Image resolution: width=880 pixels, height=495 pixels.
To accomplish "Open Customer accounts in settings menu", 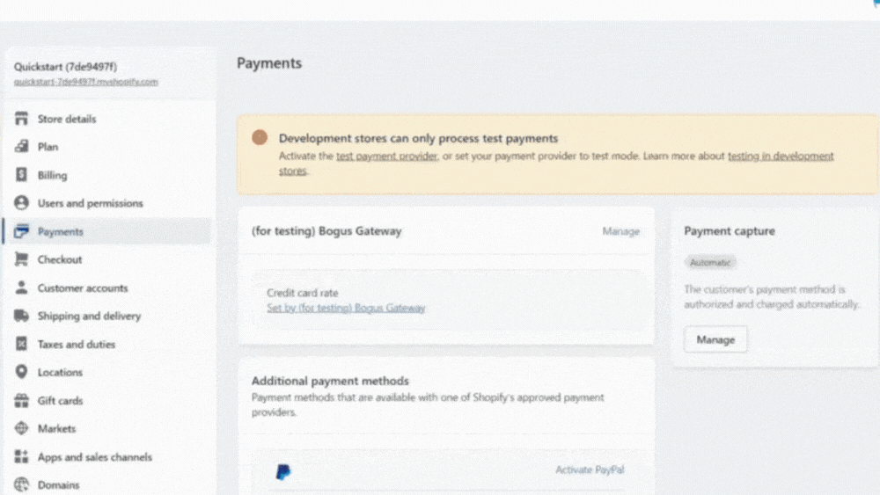I will 83,288.
